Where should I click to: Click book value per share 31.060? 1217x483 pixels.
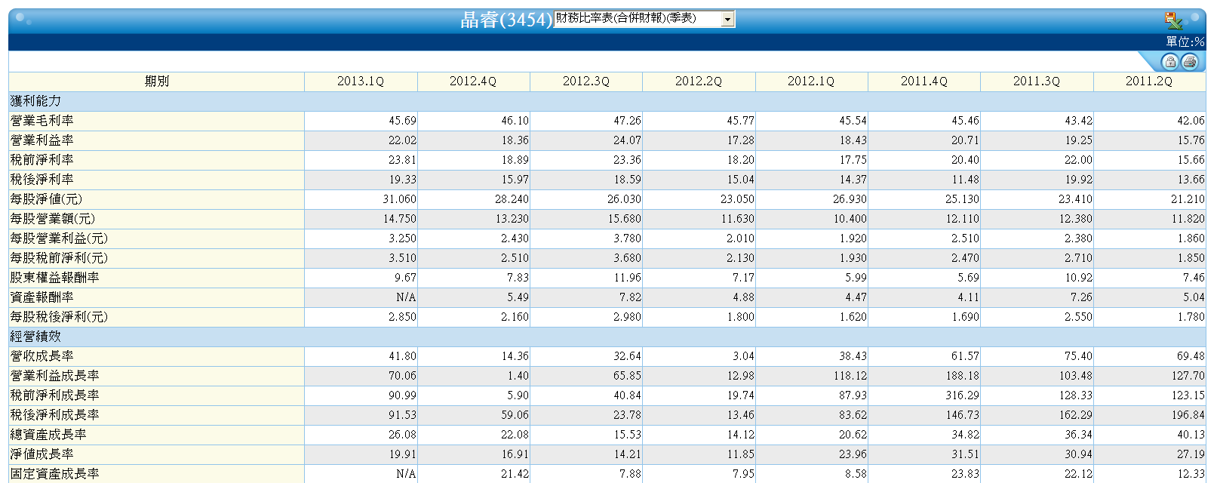[x=399, y=199]
